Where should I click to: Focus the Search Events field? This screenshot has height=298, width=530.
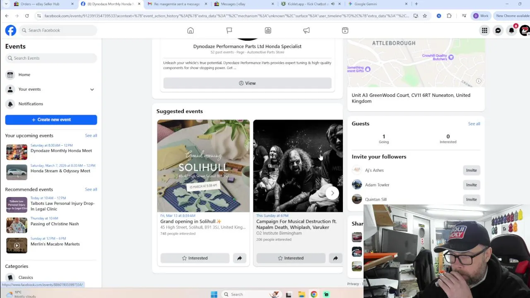coord(51,58)
